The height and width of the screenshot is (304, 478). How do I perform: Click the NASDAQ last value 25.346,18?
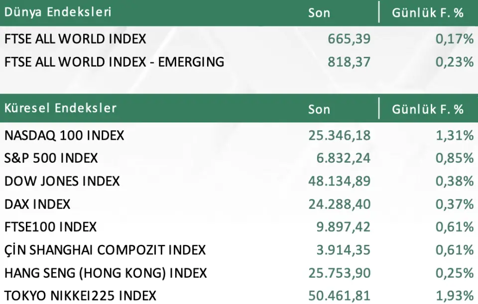pyautogui.click(x=340, y=135)
